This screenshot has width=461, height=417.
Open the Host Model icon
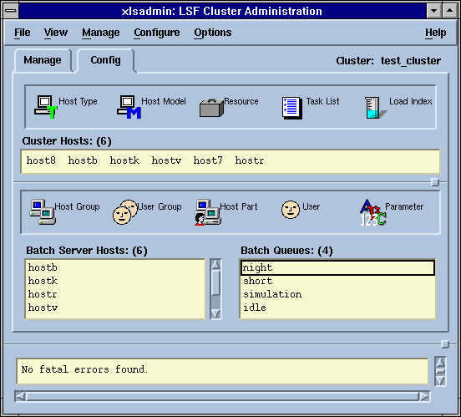[129, 106]
